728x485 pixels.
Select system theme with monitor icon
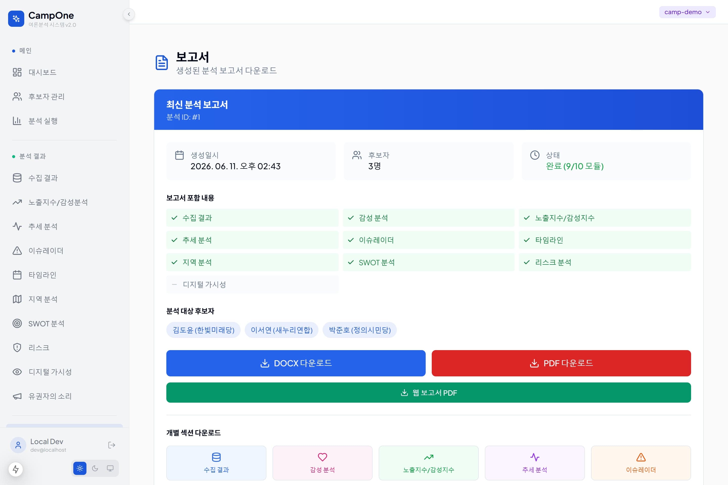click(x=110, y=468)
